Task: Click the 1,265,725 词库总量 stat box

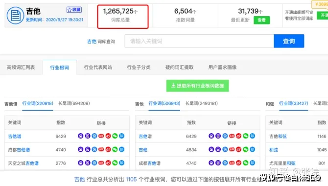Action: 123,17
